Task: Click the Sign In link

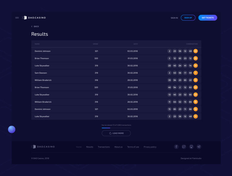Action: coord(174,18)
